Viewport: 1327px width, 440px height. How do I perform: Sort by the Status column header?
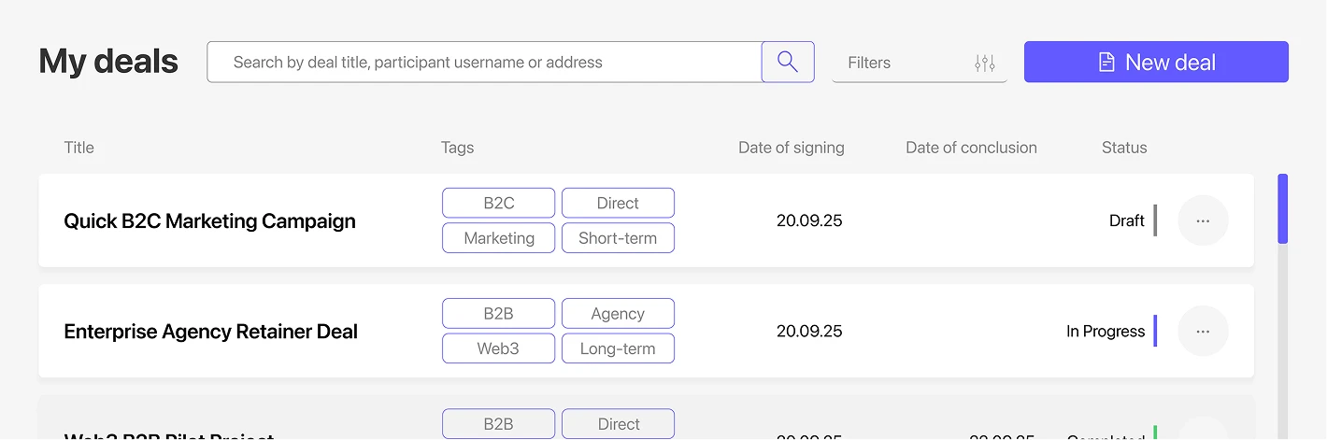1123,148
